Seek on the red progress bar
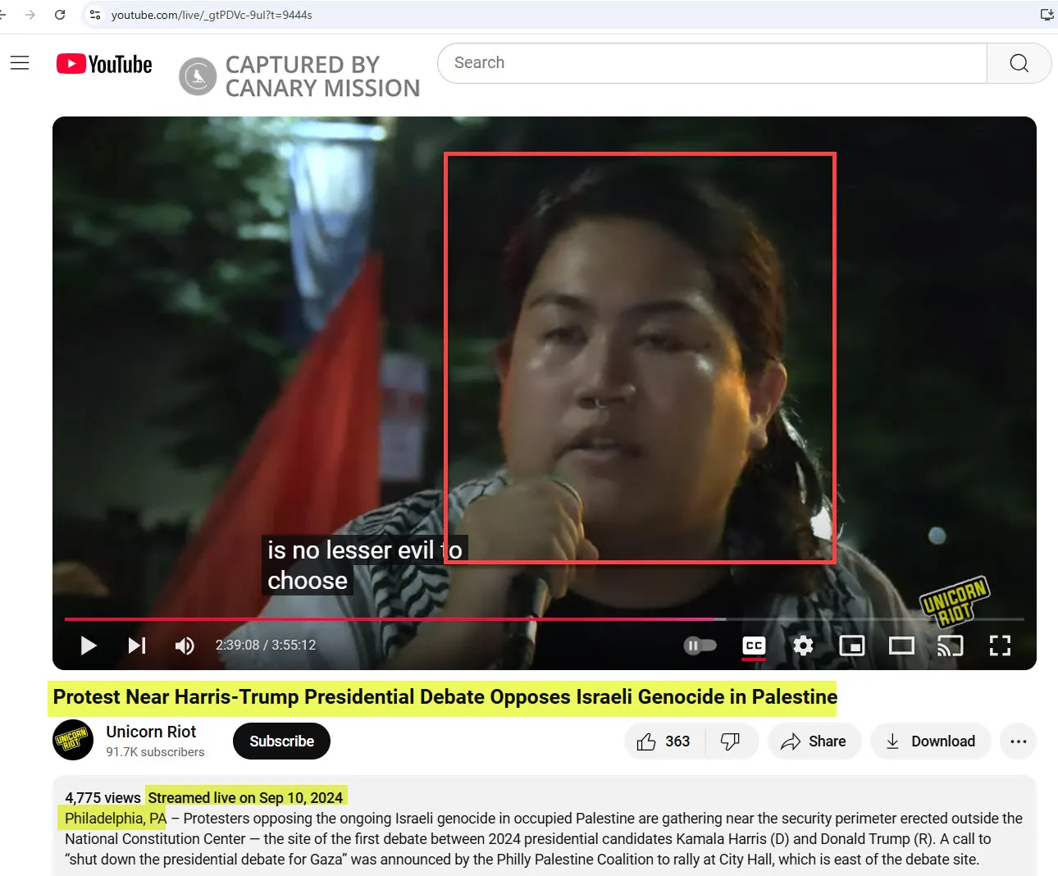This screenshot has width=1058, height=876. point(545,618)
